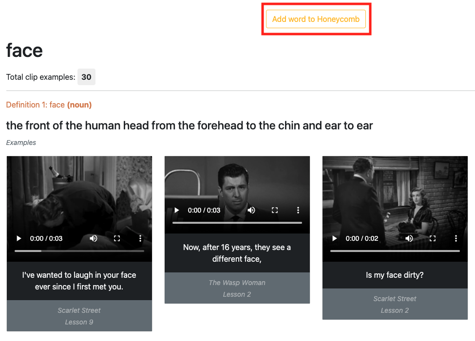Mute the "laugh in your face" clip

pos(94,238)
